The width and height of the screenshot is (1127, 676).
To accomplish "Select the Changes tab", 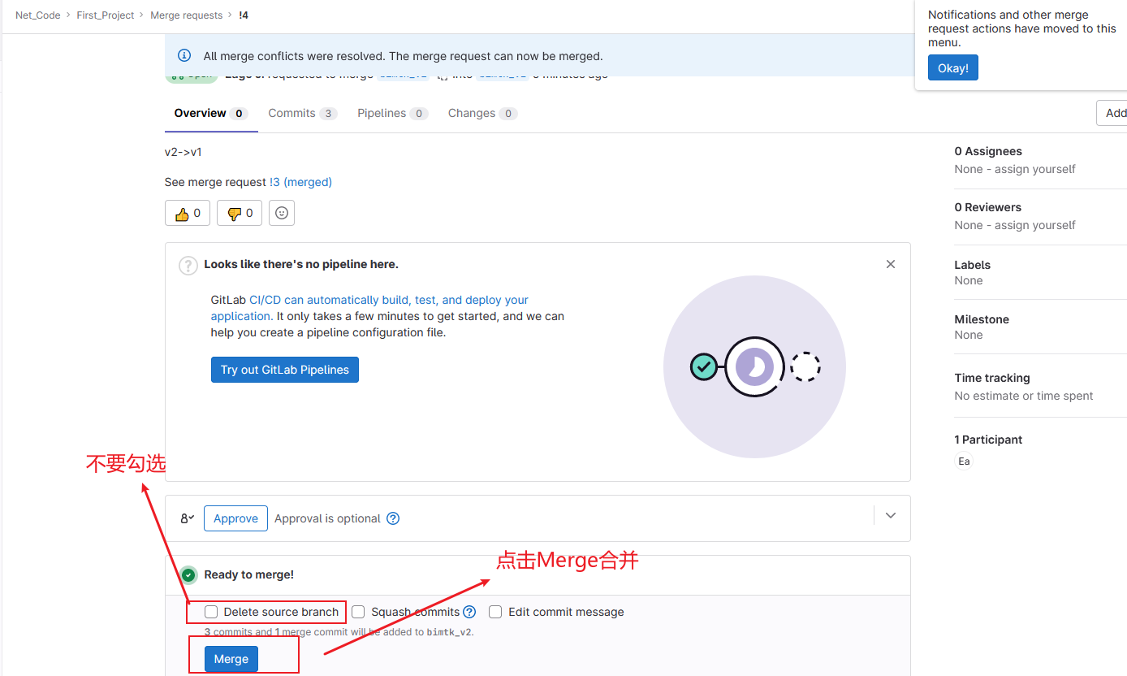I will coord(482,114).
